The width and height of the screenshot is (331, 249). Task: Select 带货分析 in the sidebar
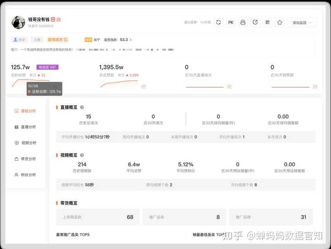coord(26,159)
